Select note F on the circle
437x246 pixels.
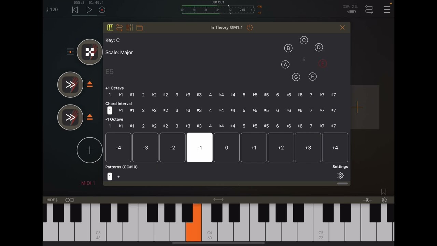coord(312,77)
